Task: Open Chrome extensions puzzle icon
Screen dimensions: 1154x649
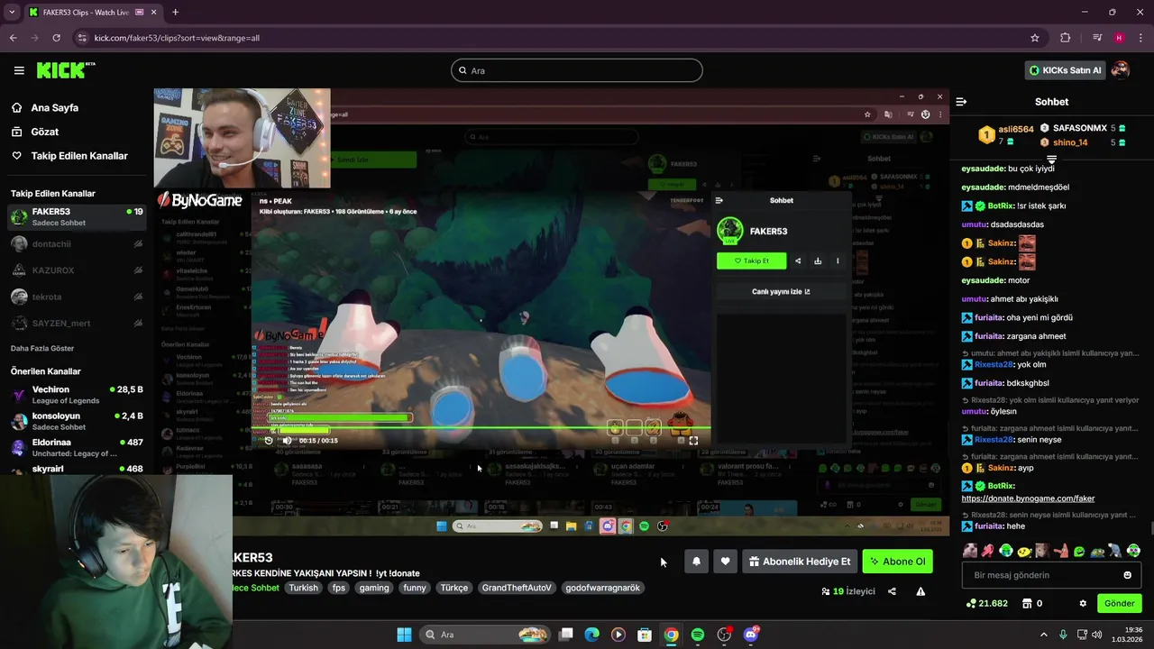Action: [1066, 38]
